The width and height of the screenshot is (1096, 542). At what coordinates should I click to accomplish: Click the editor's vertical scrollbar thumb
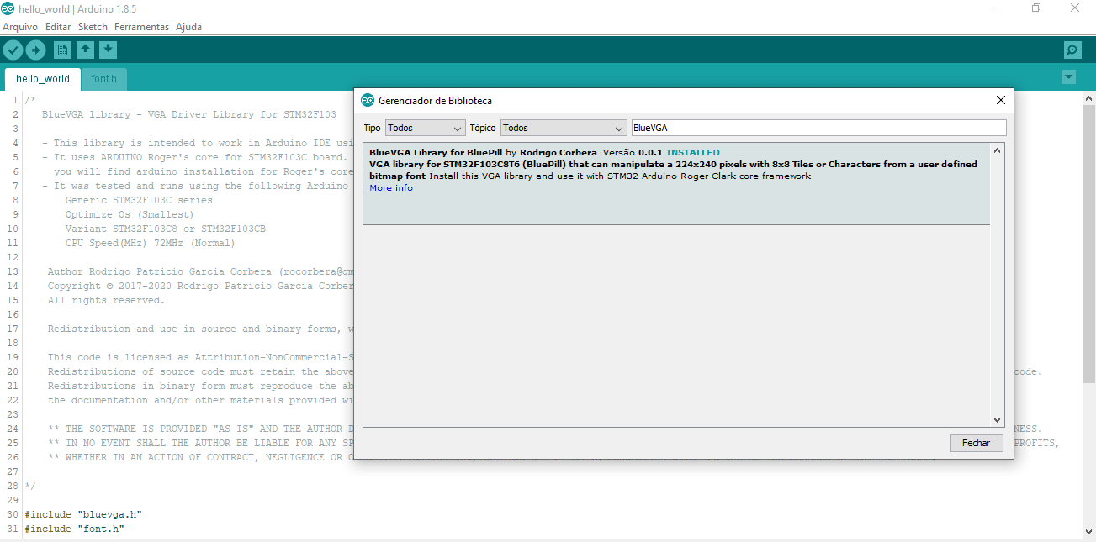point(1088,244)
